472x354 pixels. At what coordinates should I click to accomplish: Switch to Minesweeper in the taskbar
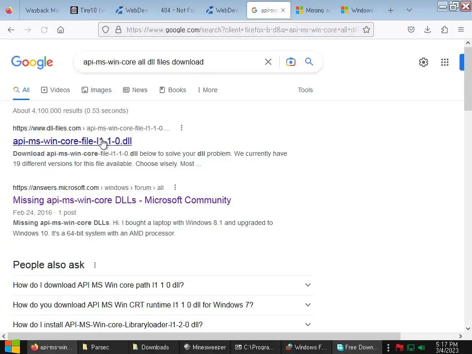click(205, 348)
